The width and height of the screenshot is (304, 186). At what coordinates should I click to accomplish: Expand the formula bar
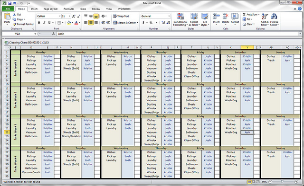point(300,34)
